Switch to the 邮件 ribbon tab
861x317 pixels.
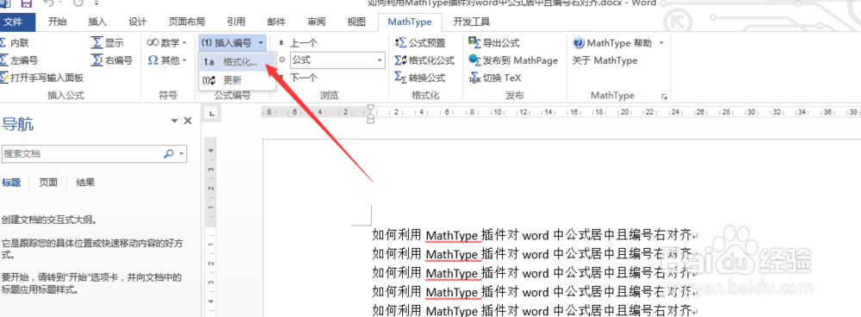point(276,22)
